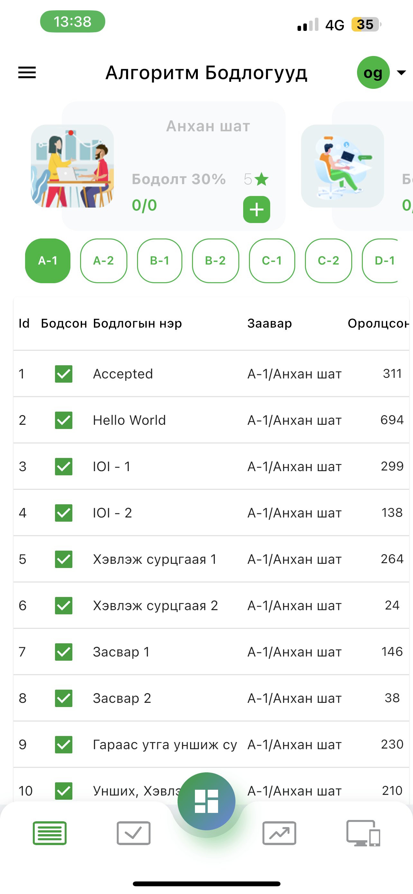Open the devices icon in bottom bar
413x894 pixels.
point(363,833)
